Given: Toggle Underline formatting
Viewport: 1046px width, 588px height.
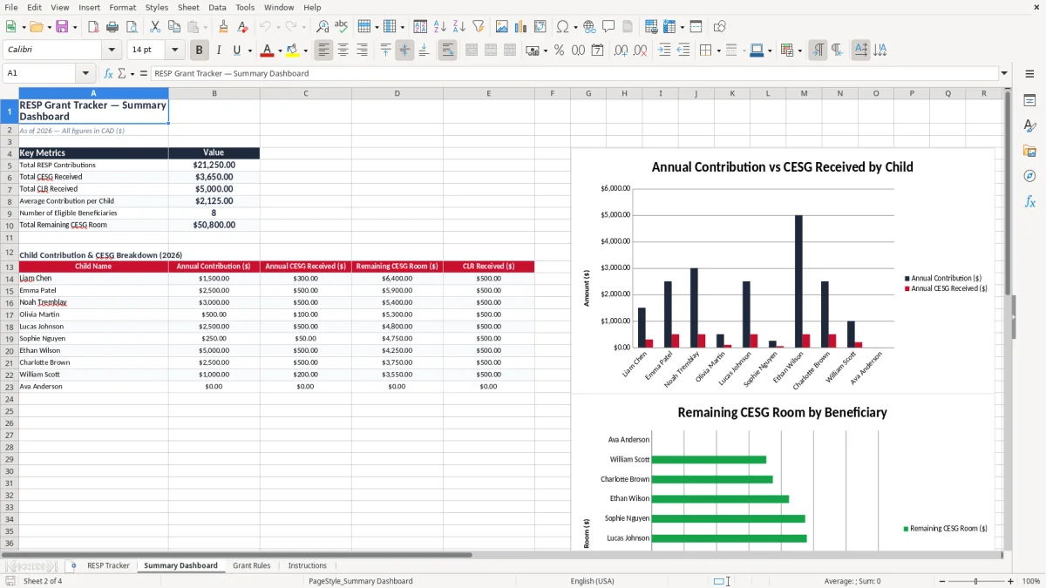Looking at the screenshot, I should (x=236, y=51).
